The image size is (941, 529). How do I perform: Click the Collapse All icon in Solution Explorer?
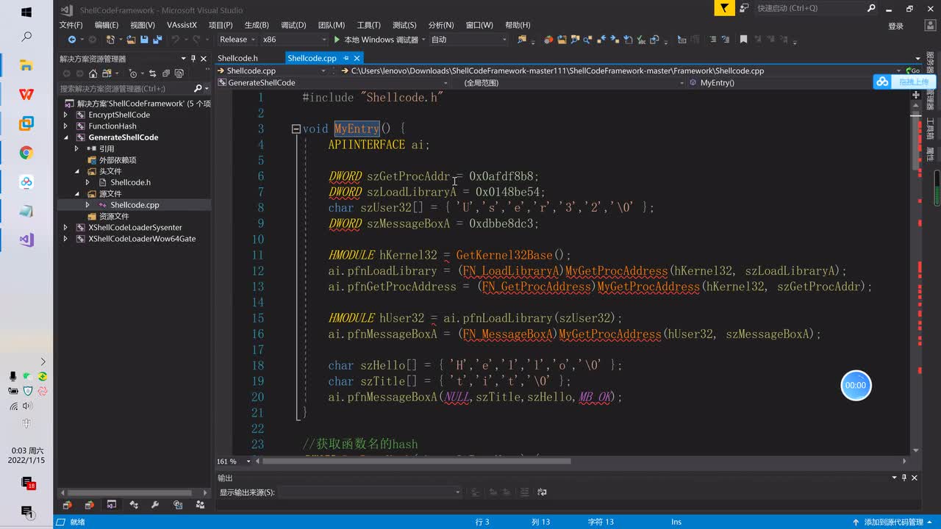pyautogui.click(x=166, y=73)
